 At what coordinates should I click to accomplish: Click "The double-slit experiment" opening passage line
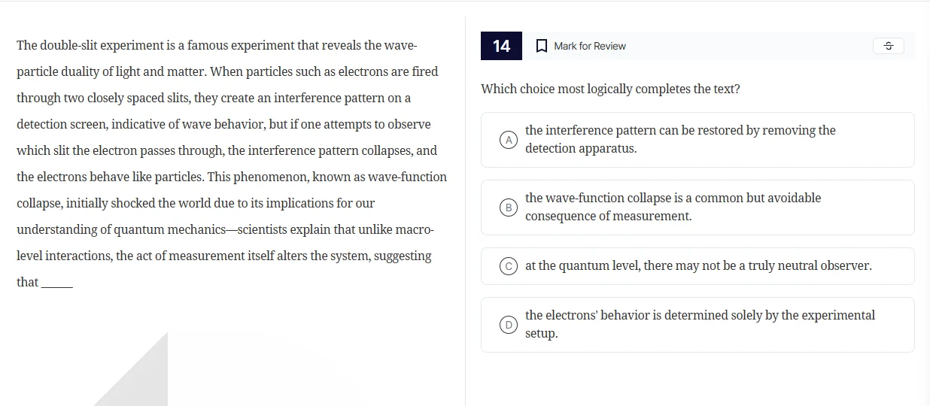[x=217, y=46]
